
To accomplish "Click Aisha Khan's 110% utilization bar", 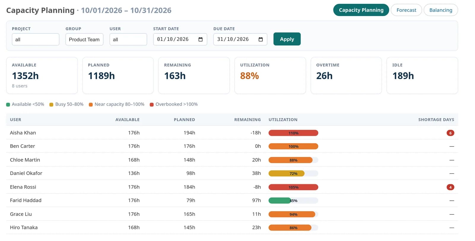I will coord(293,133).
